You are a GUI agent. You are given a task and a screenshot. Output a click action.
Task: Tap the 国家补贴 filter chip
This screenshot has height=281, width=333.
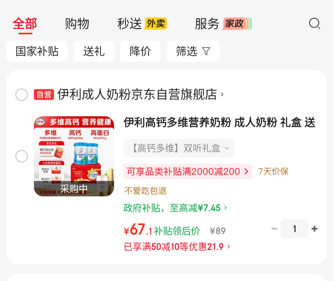[37, 51]
